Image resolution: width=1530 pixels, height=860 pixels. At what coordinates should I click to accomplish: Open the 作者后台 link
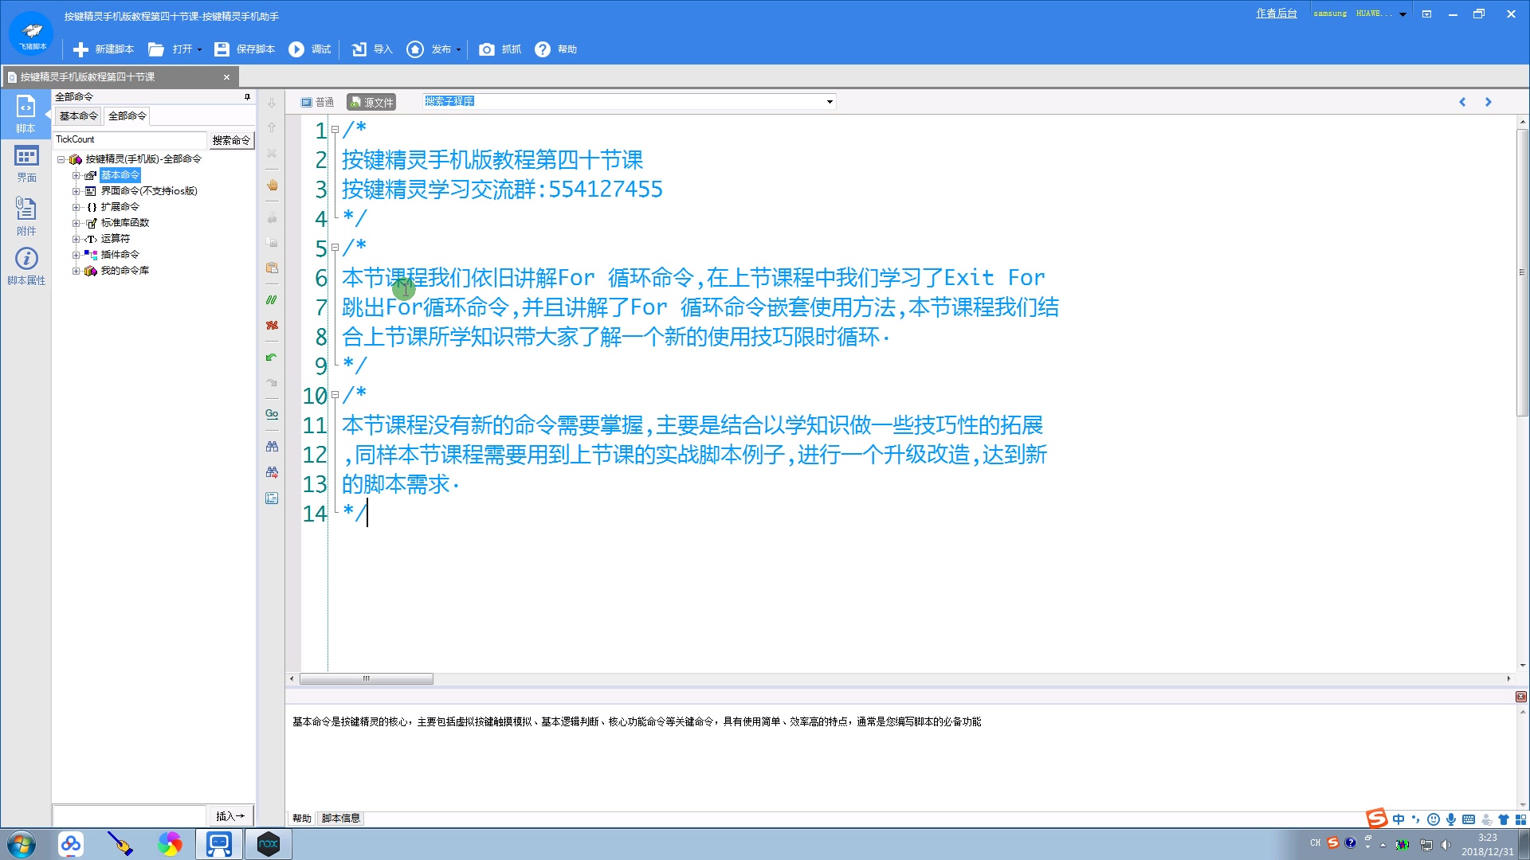pyautogui.click(x=1276, y=13)
